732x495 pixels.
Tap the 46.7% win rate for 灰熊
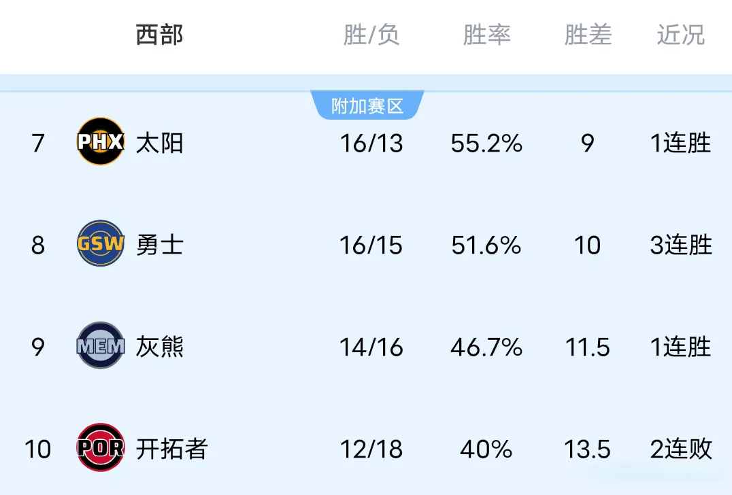[486, 347]
